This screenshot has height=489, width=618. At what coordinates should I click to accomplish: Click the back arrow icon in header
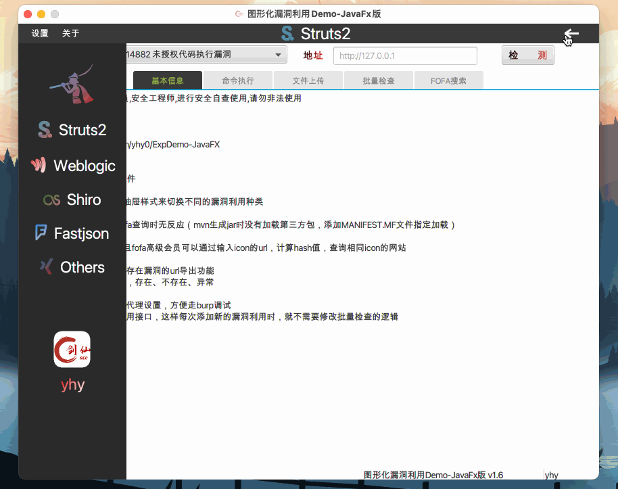pyautogui.click(x=571, y=34)
